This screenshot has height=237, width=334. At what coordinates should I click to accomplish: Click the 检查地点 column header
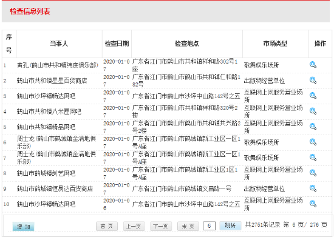pyautogui.click(x=187, y=44)
